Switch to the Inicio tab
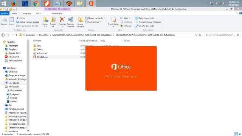This screenshot has height=136, width=242. (x=14, y=14)
